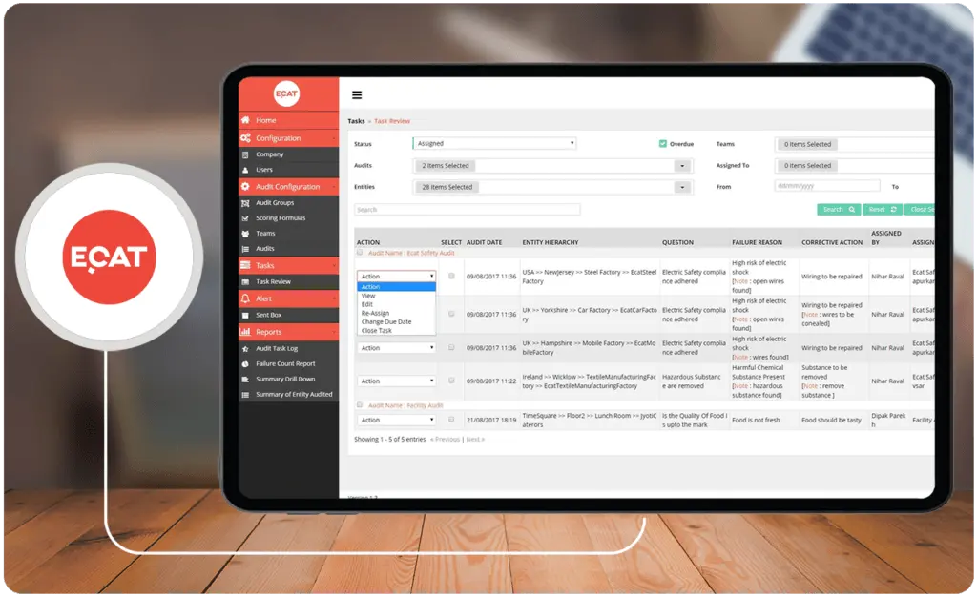Click the Tasks section icon
Screen dimensions: 977x597
pyautogui.click(x=245, y=265)
